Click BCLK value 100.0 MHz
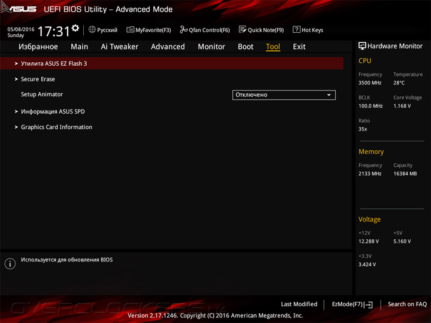 371,106
